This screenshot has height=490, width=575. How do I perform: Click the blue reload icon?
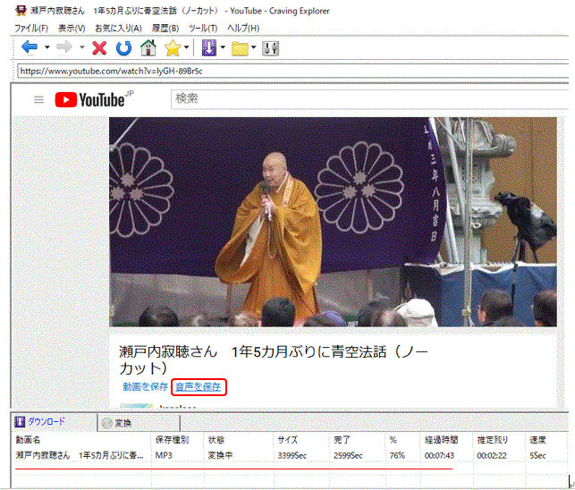click(123, 48)
